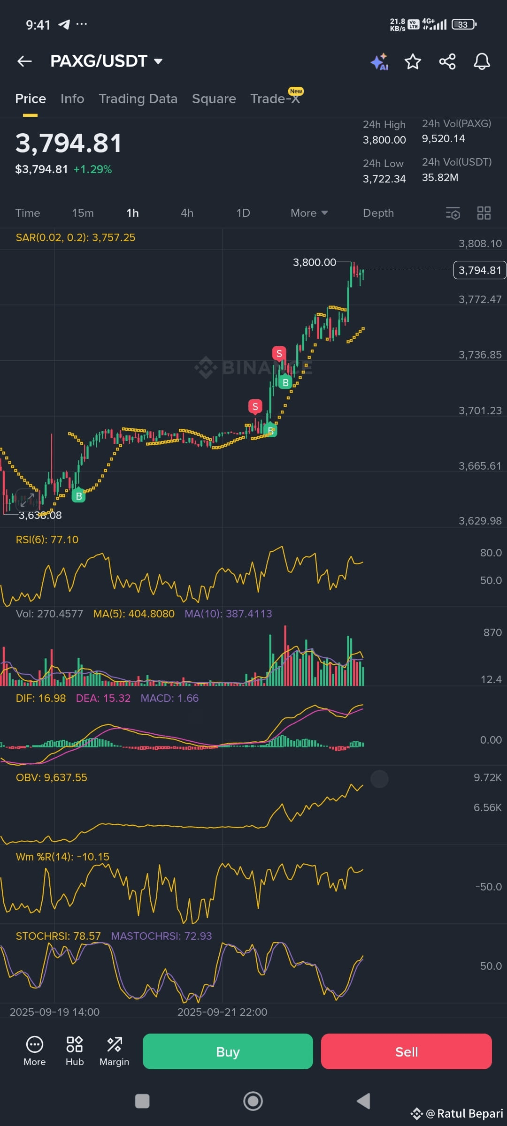Open chart indicator settings icon
This screenshot has width=507, height=1126.
pos(453,213)
